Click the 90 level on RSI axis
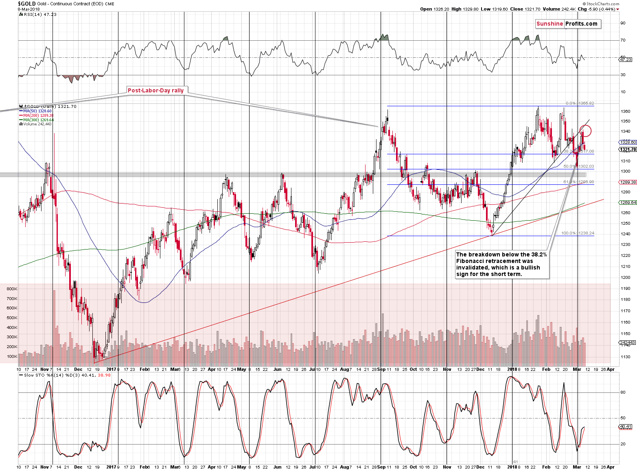The image size is (637, 471). tap(623, 23)
